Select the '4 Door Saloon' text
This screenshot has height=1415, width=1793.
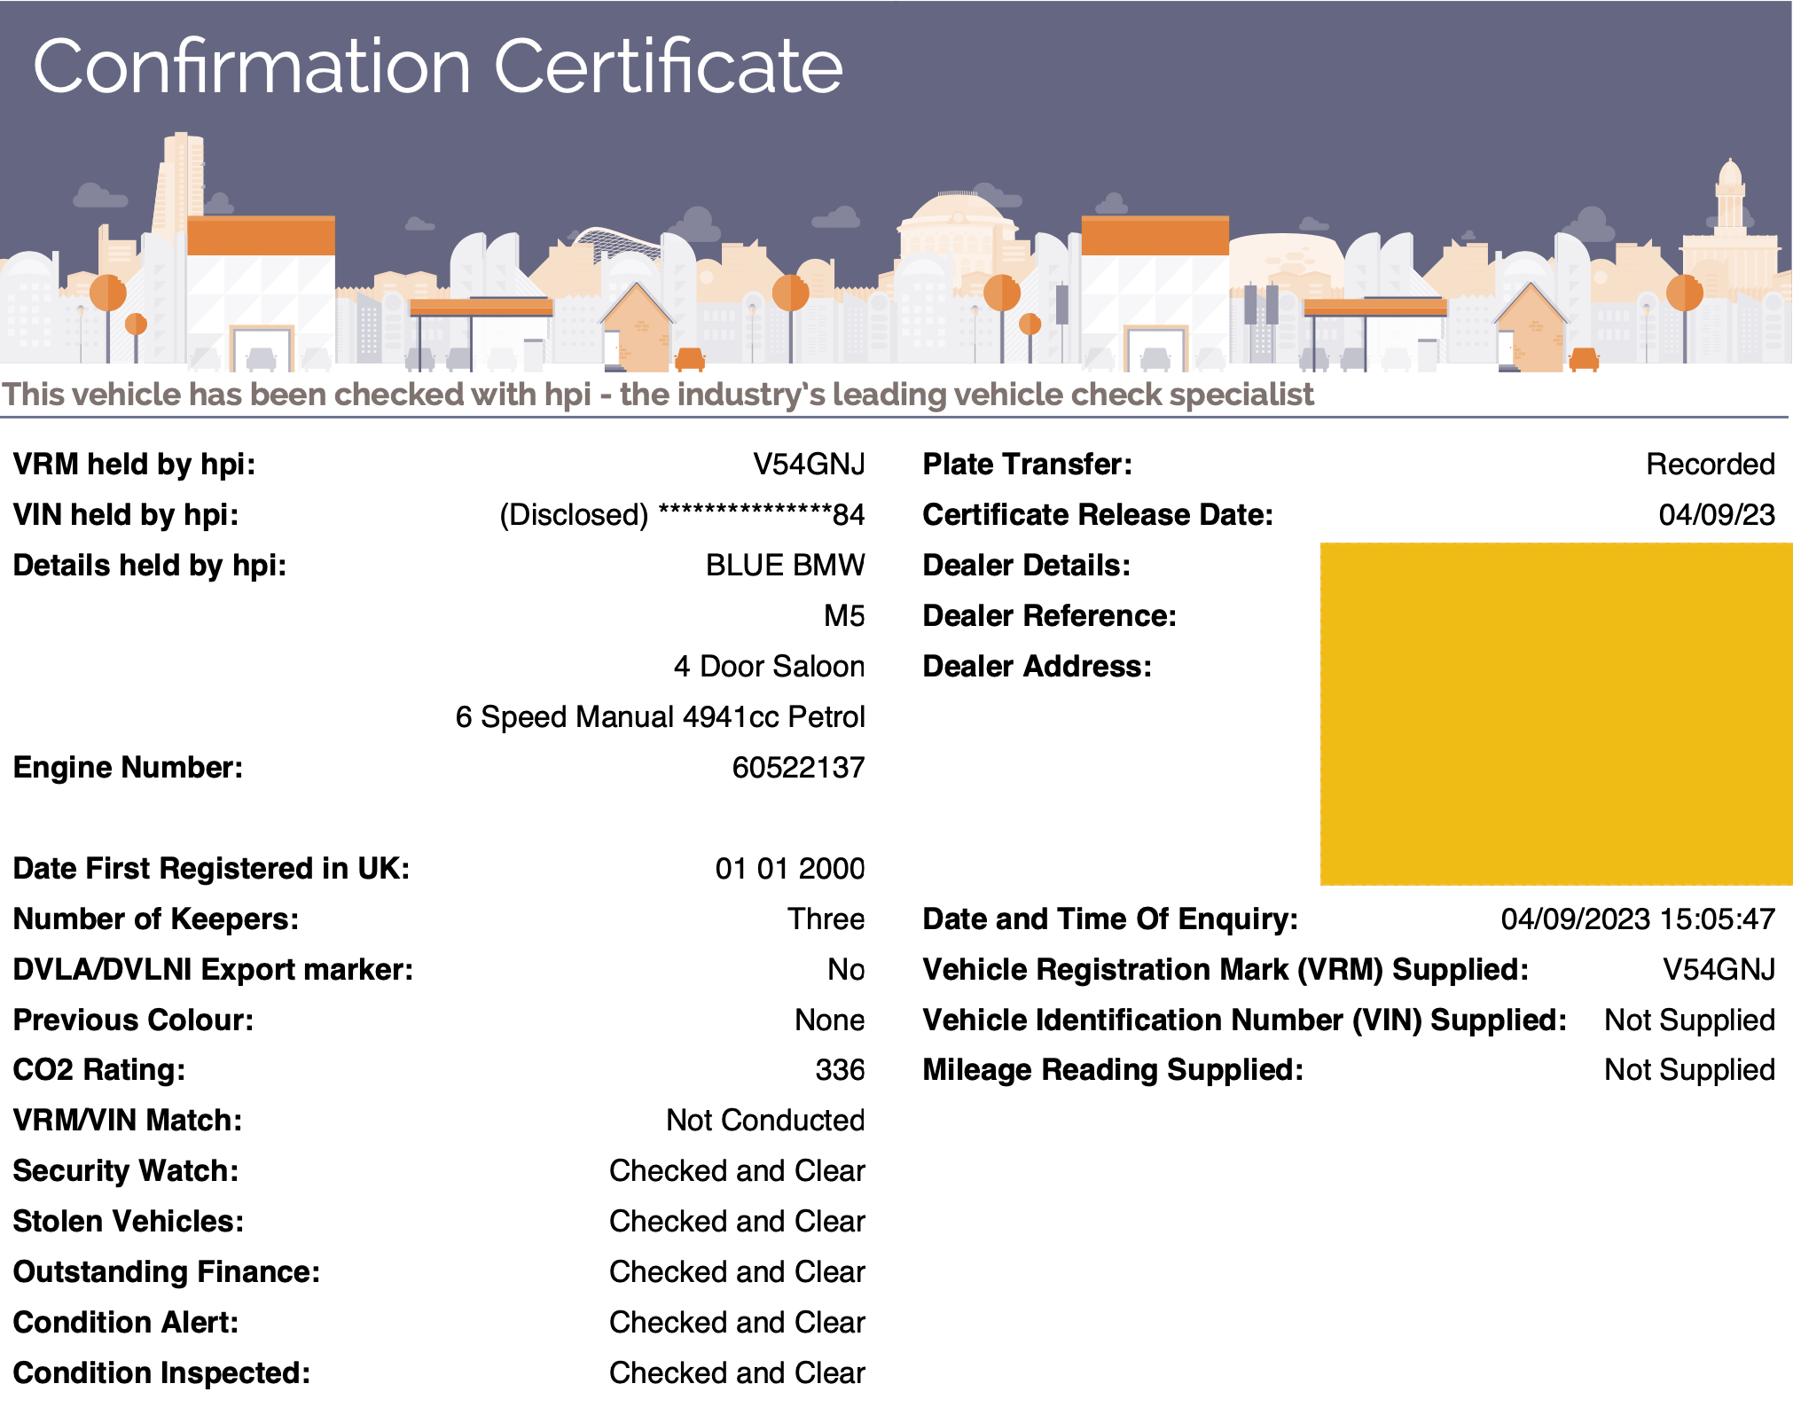point(769,666)
